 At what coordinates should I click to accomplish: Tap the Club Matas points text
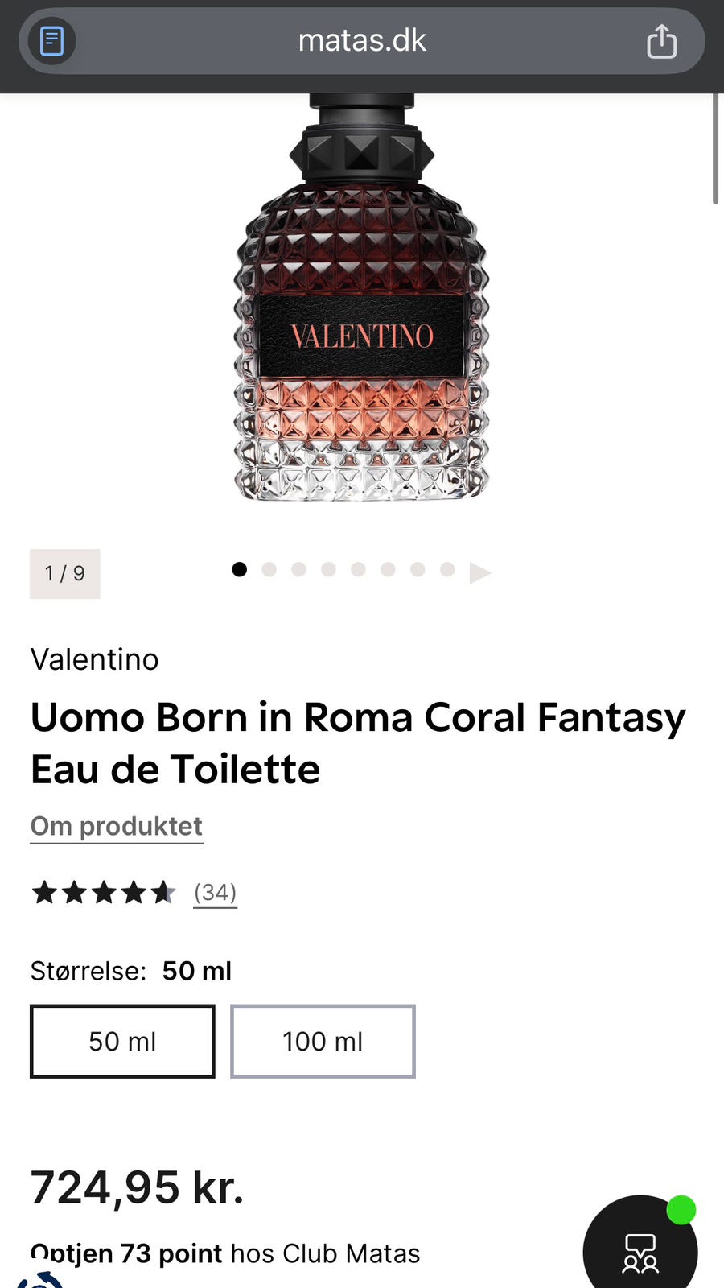click(x=225, y=1253)
